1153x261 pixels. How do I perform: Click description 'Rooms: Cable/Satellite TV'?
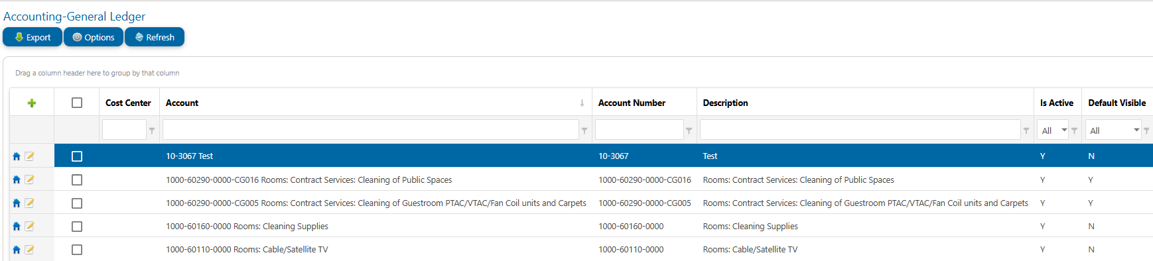[x=750, y=250]
